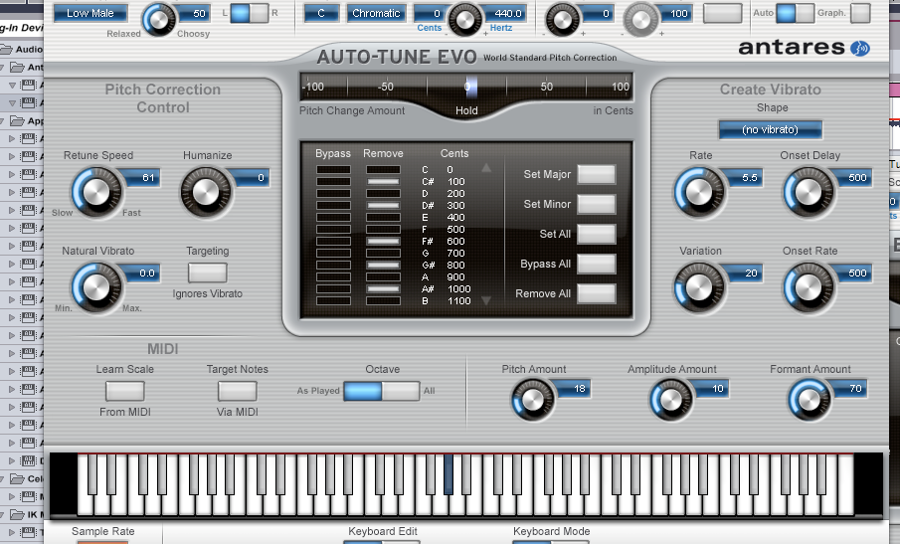Toggle Bypass for note C
The width and height of the screenshot is (900, 544).
coord(333,169)
